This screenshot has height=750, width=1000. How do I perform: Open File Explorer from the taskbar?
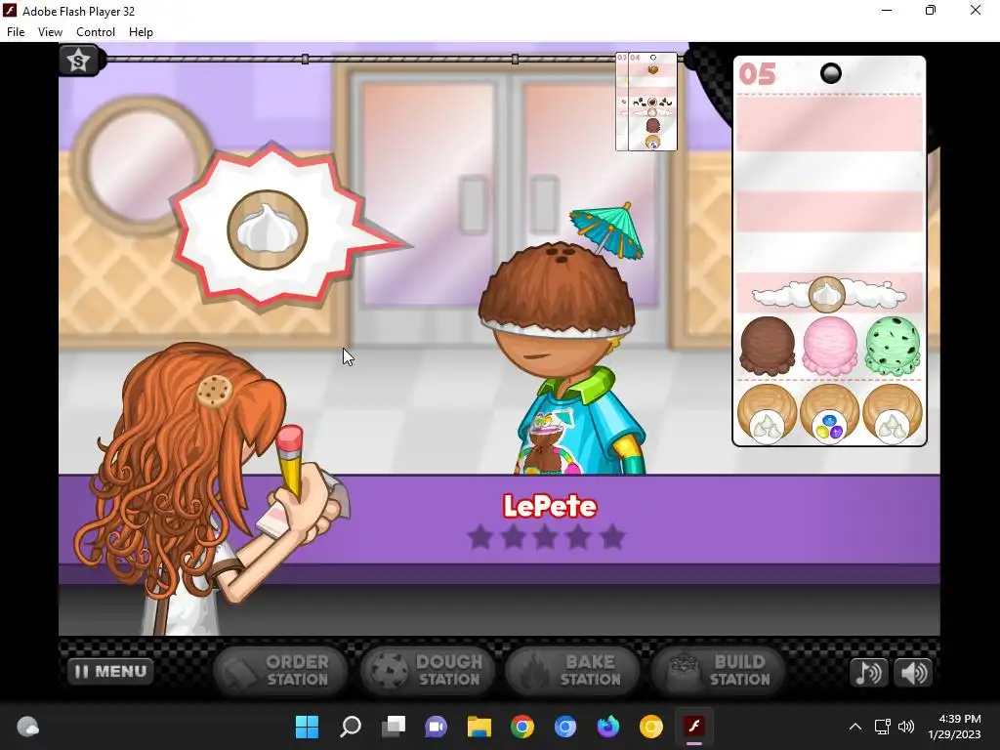coord(479,727)
